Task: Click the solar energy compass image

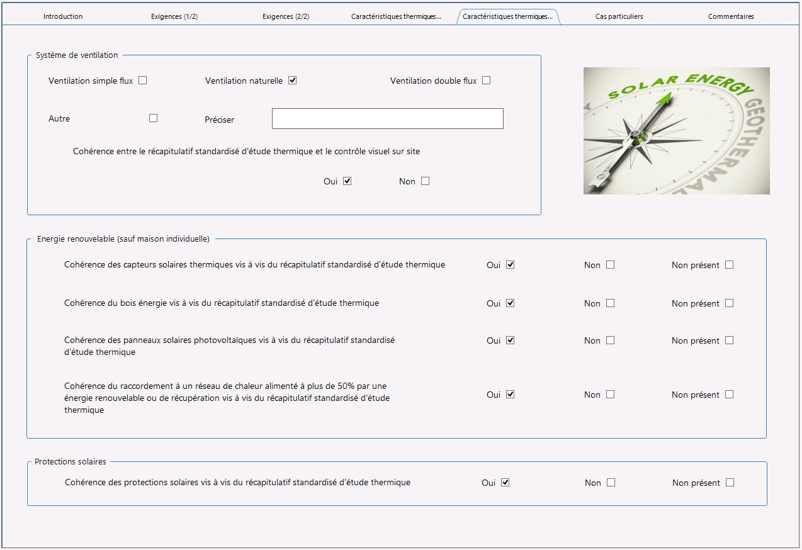Action: (x=677, y=131)
